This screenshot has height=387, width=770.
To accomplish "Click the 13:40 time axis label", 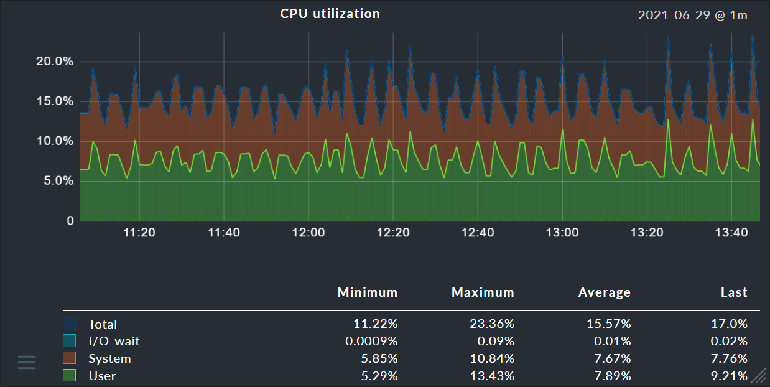I will (731, 232).
